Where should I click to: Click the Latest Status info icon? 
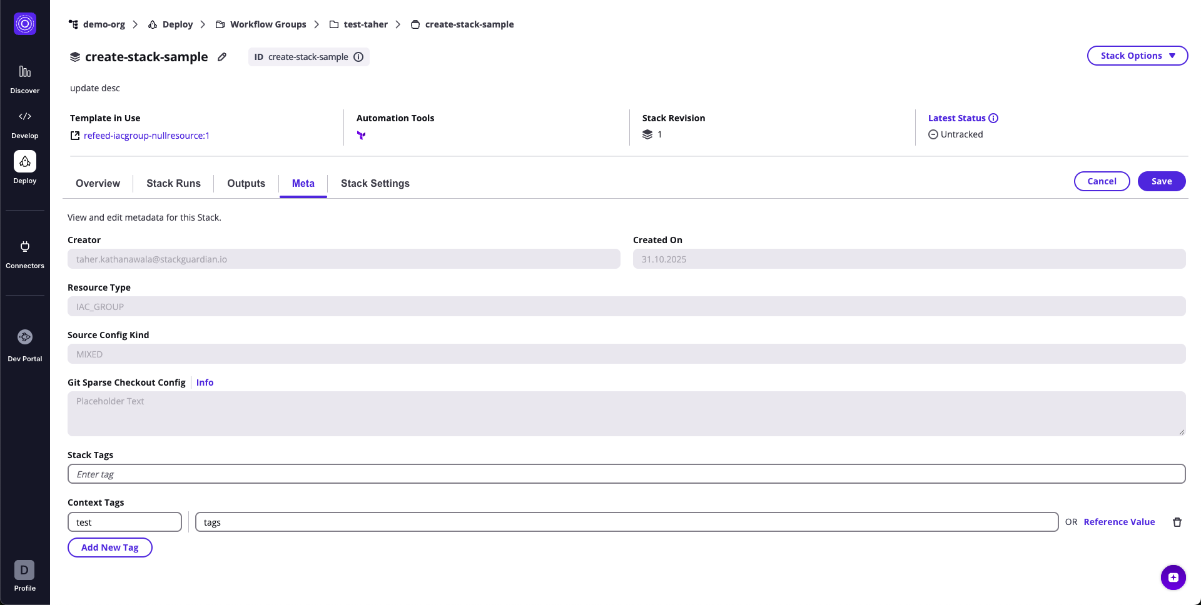[x=993, y=117]
